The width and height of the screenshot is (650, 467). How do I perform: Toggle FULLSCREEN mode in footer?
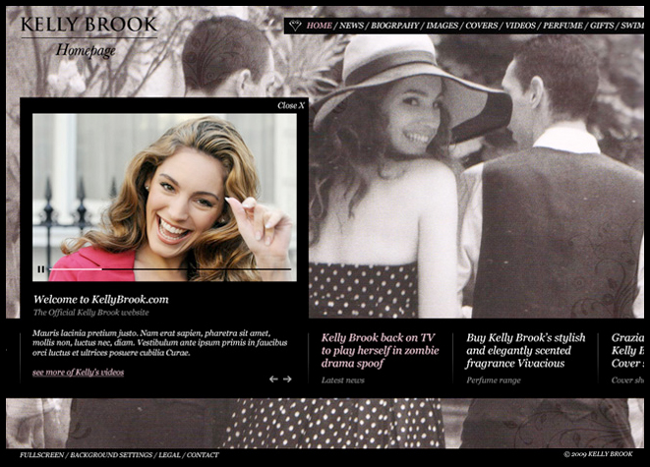[42, 455]
